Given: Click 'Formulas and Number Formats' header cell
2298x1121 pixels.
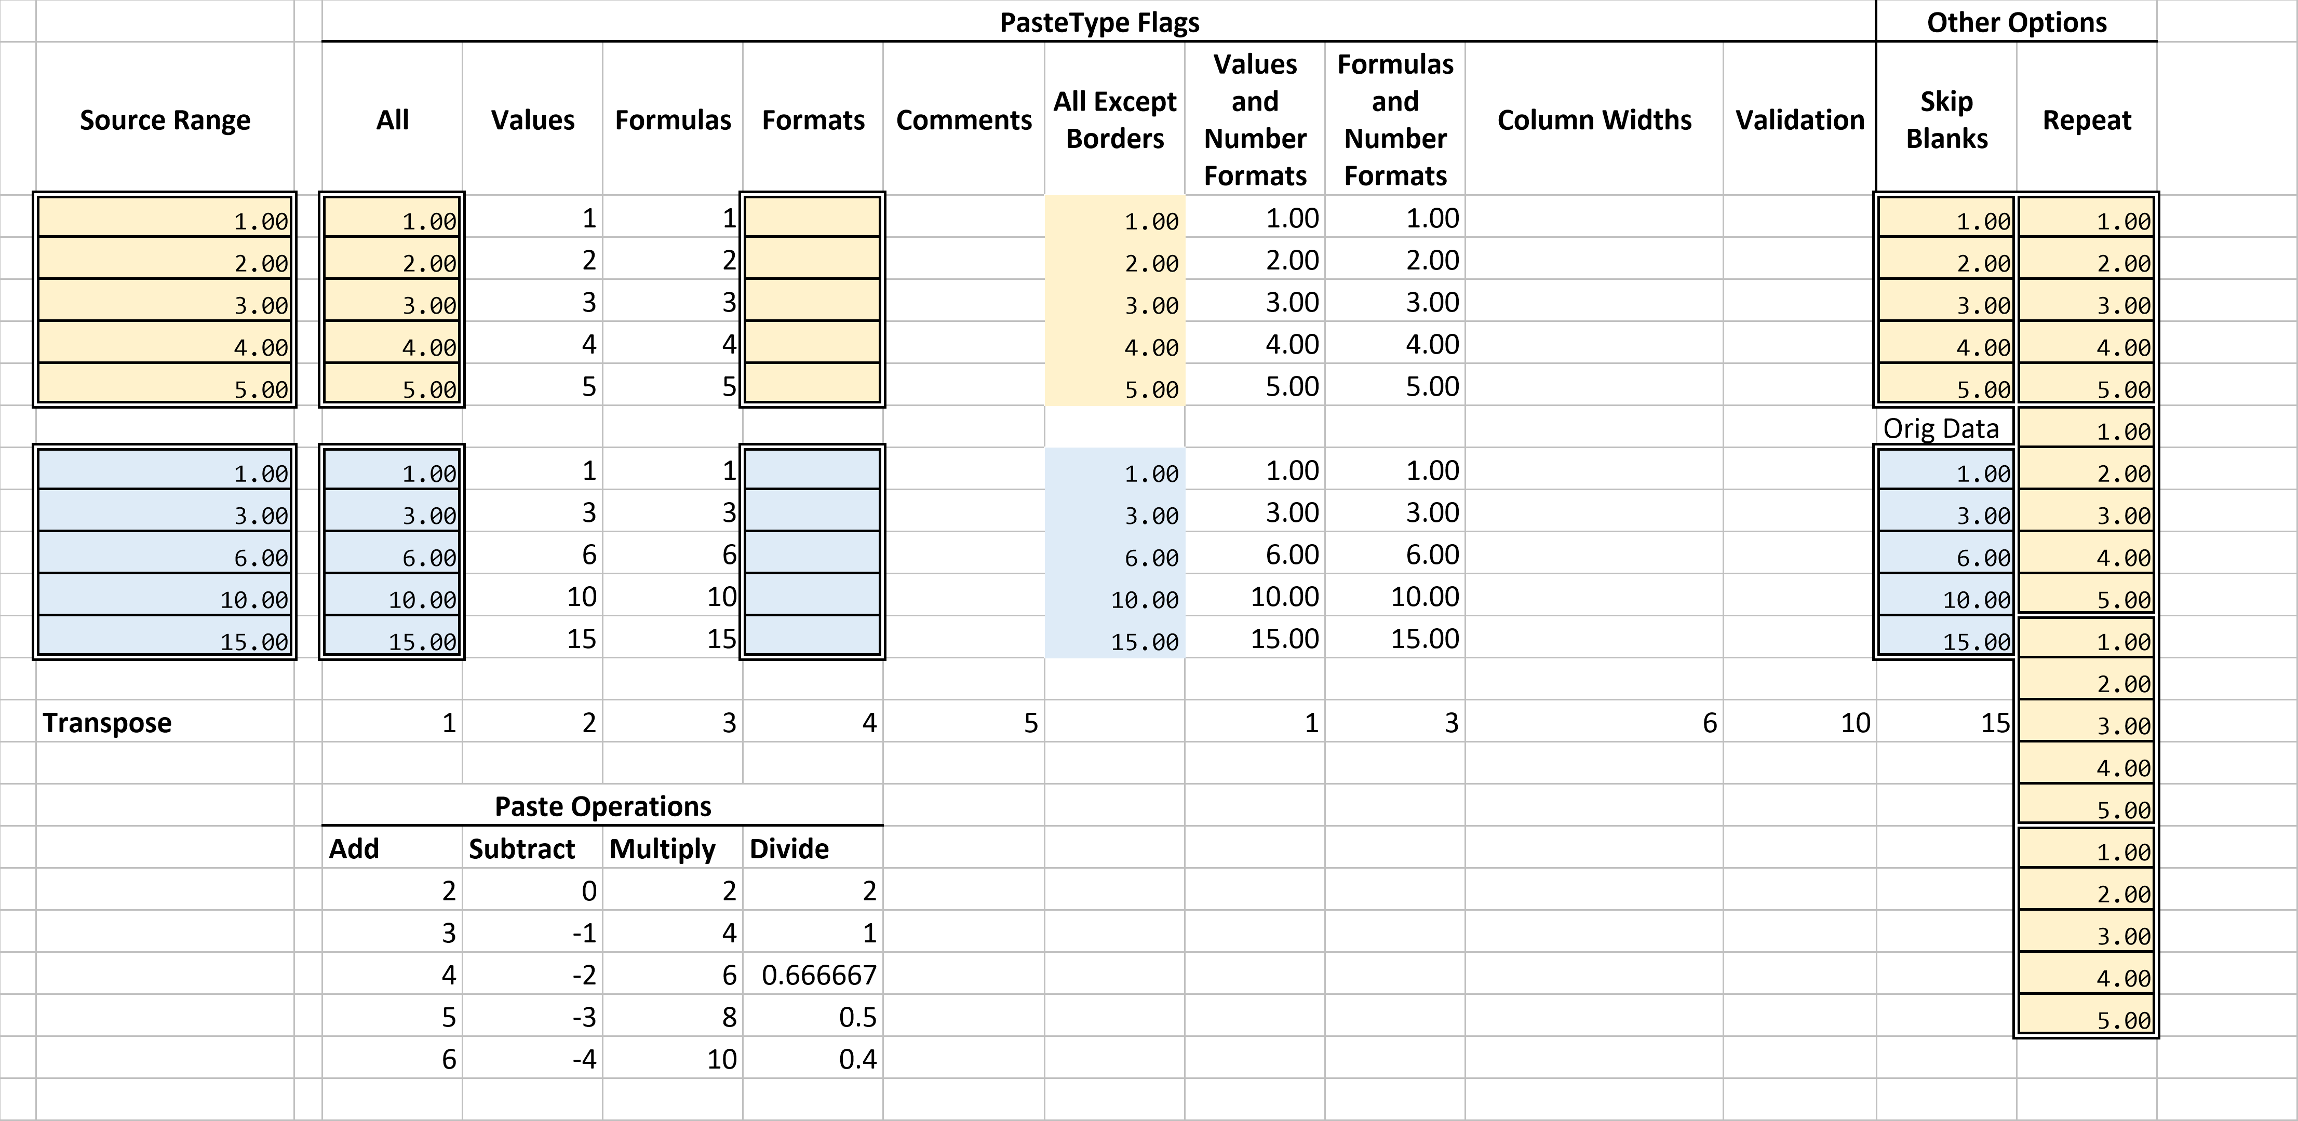Looking at the screenshot, I should (x=1395, y=119).
